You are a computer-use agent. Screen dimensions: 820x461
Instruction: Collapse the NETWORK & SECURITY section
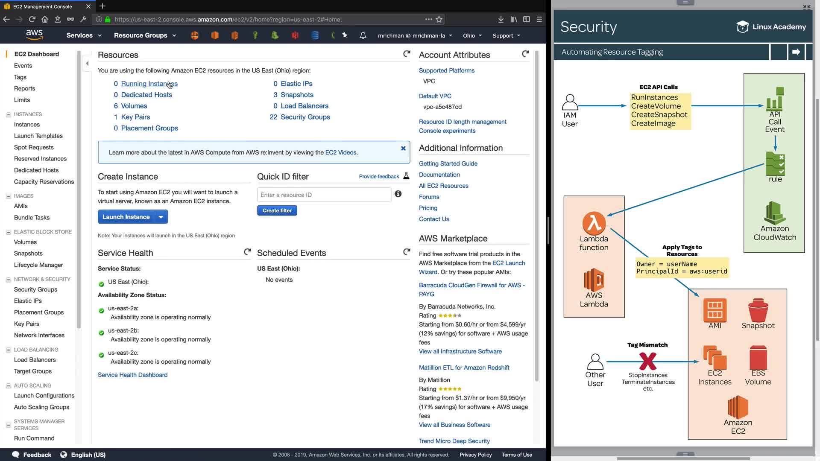tap(8, 280)
